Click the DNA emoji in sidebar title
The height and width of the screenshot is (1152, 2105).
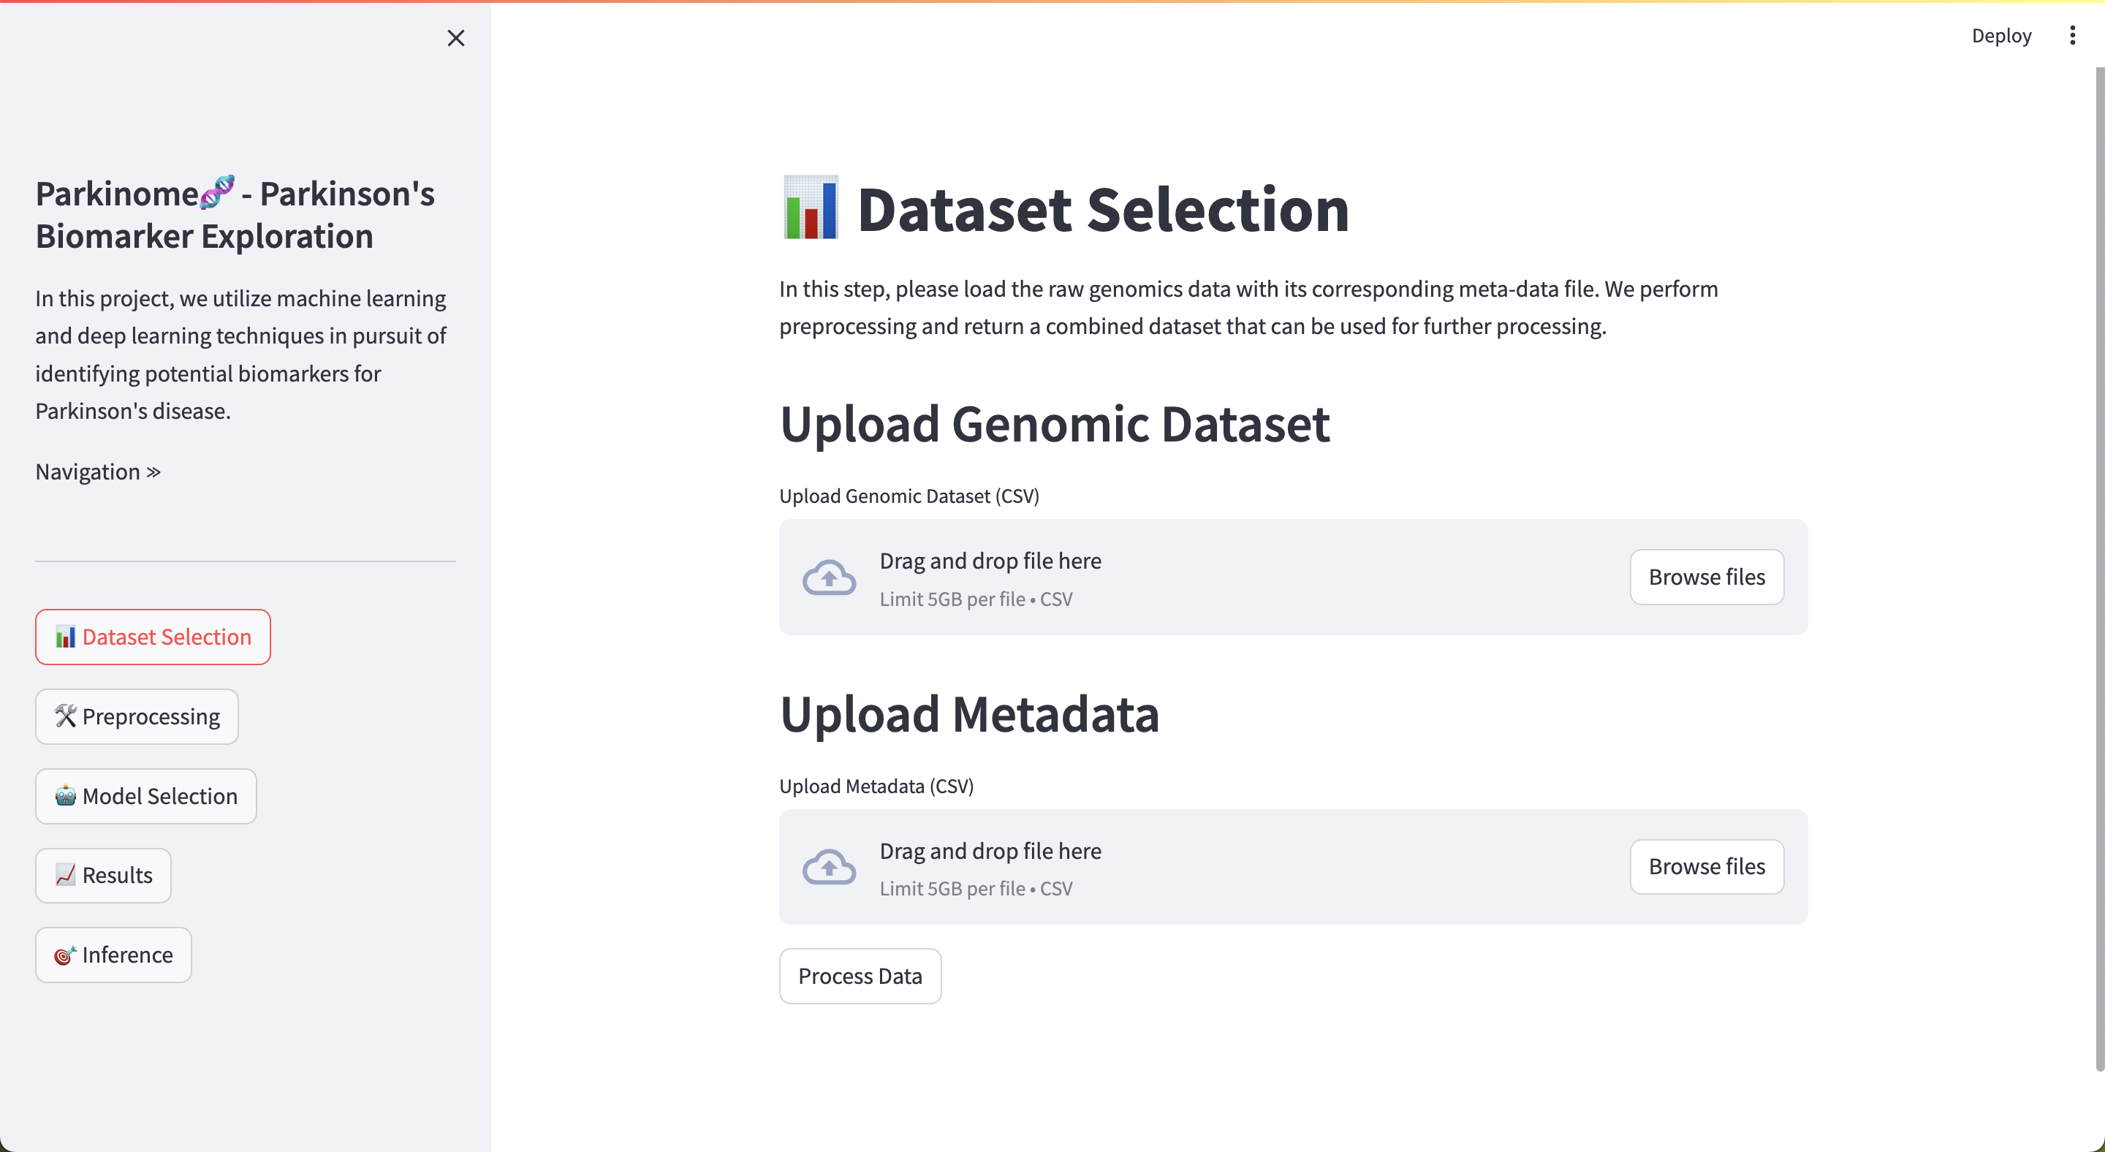[217, 192]
